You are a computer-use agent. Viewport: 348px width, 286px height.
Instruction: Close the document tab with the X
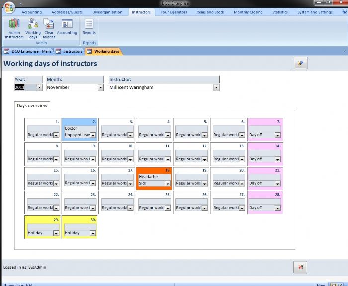click(344, 51)
